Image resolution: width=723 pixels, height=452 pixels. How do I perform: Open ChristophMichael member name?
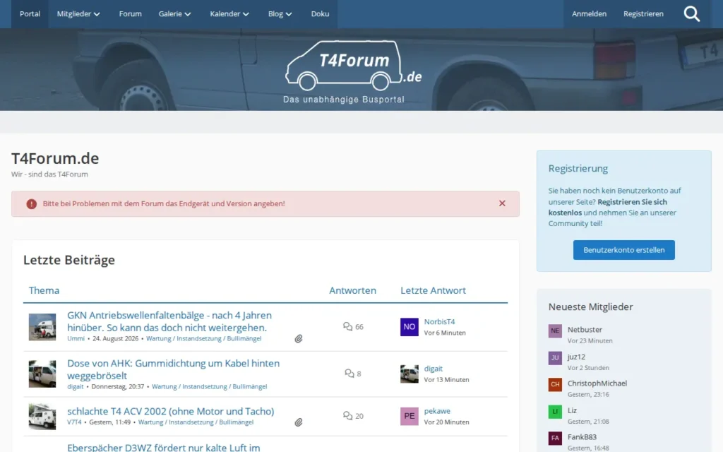(x=597, y=383)
